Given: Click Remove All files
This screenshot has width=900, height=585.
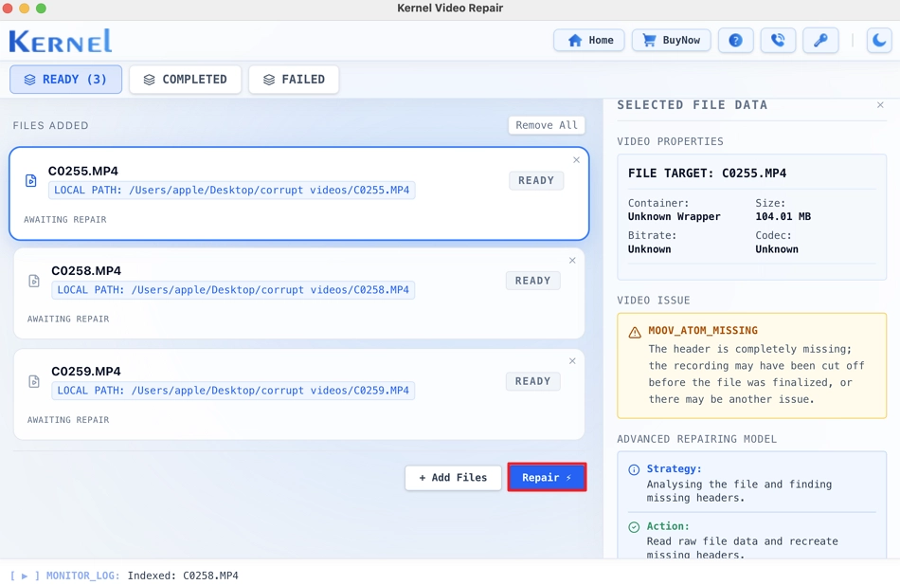Looking at the screenshot, I should pyautogui.click(x=547, y=125).
